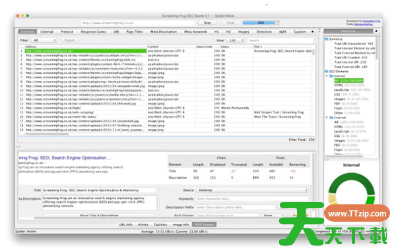Open the Meta Description tab
The height and width of the screenshot is (250, 396).
pos(164,32)
